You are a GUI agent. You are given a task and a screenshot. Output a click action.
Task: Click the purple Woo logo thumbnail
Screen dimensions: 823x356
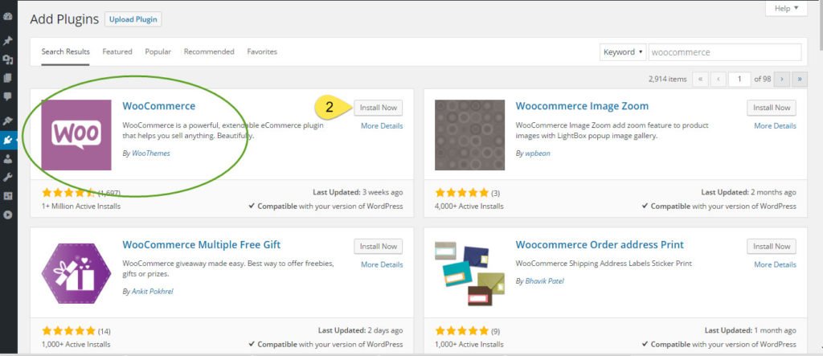click(76, 135)
